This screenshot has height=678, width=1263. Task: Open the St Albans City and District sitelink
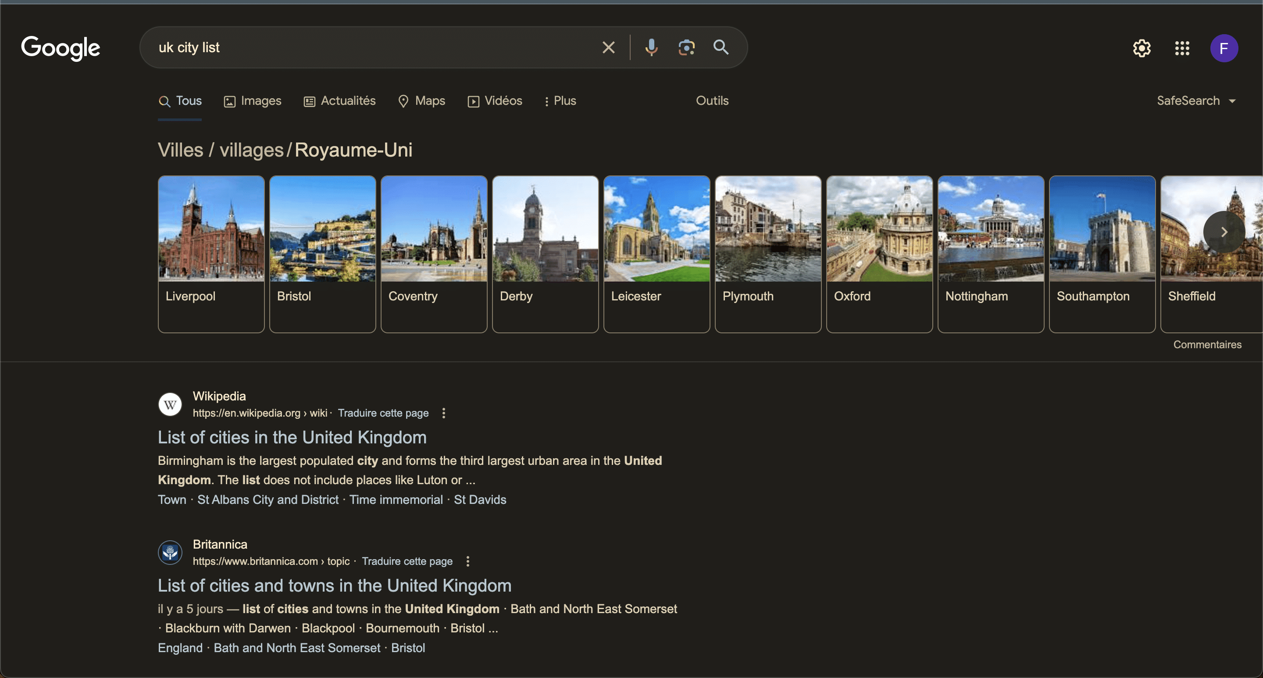[x=268, y=500]
